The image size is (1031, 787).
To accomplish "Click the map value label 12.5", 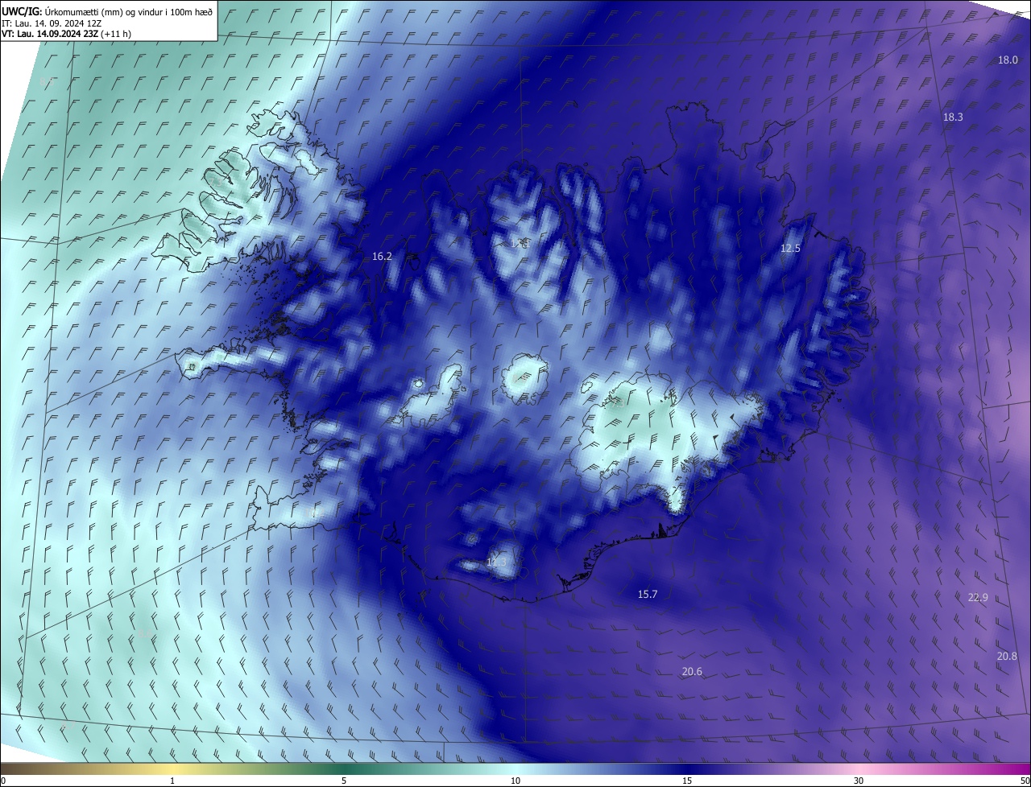I will pos(790,248).
